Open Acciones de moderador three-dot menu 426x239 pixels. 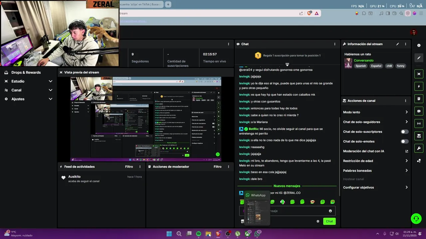point(228,167)
